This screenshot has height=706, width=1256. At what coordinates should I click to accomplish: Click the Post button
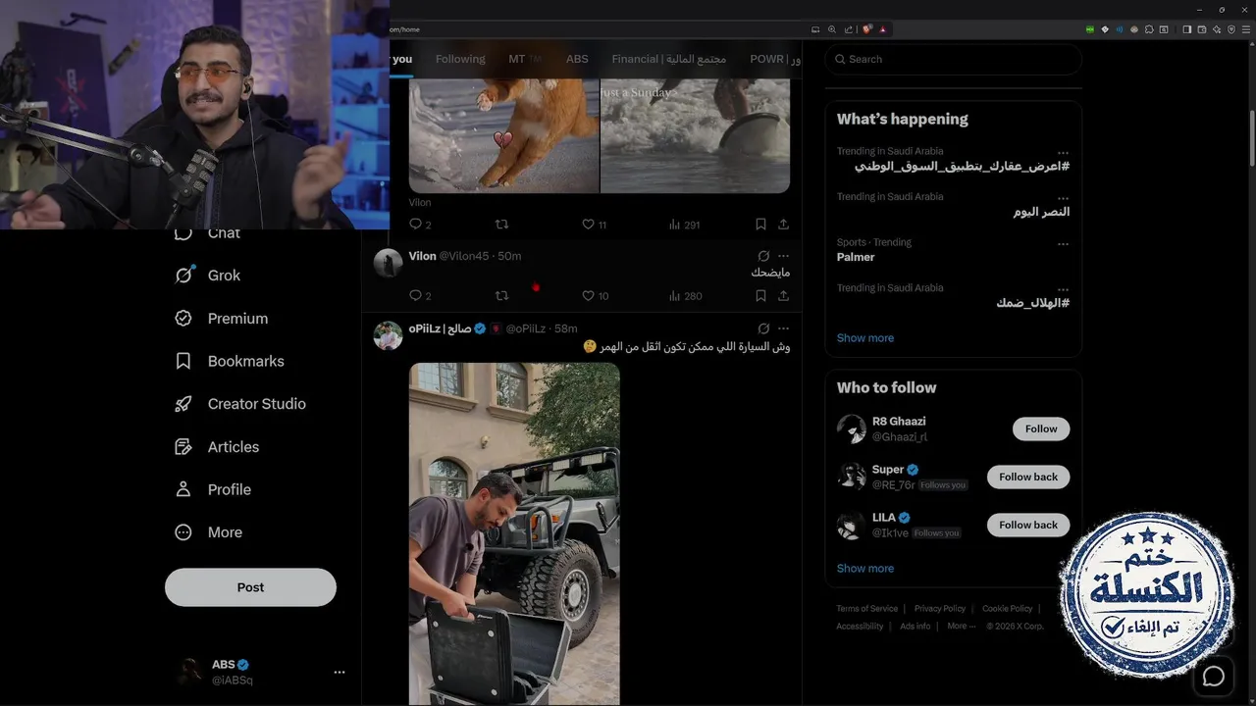250,587
